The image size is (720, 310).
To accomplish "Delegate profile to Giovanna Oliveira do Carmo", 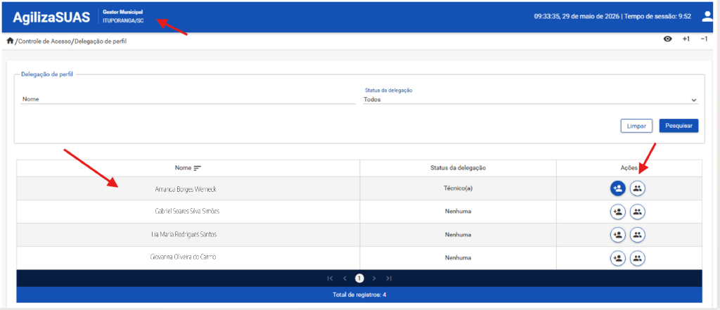I will point(617,258).
